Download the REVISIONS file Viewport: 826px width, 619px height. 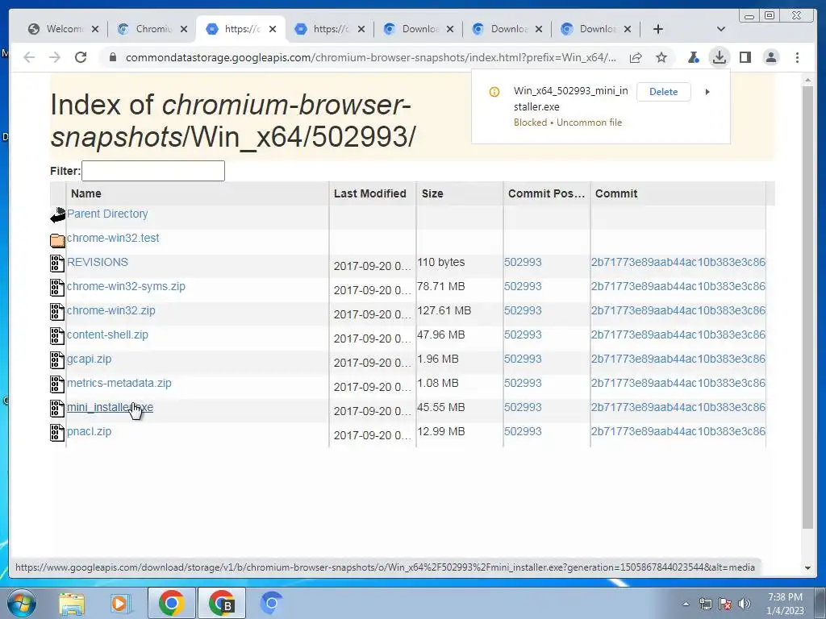pos(98,262)
